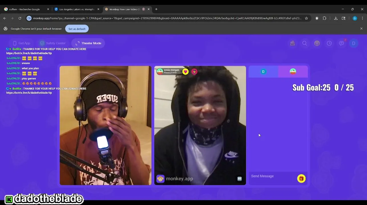The width and height of the screenshot is (367, 205).
Task: Select the Monkey Free Live Video tab
Action: click(127, 9)
